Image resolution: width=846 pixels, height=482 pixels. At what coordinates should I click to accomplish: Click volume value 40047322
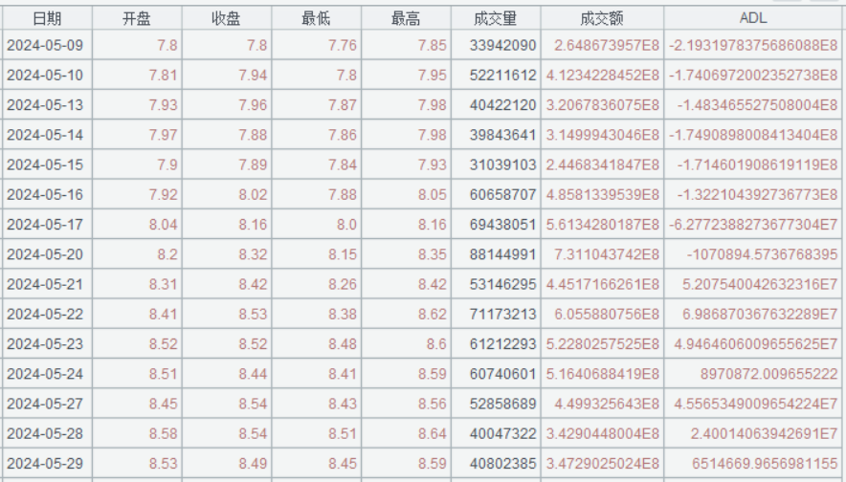point(502,433)
